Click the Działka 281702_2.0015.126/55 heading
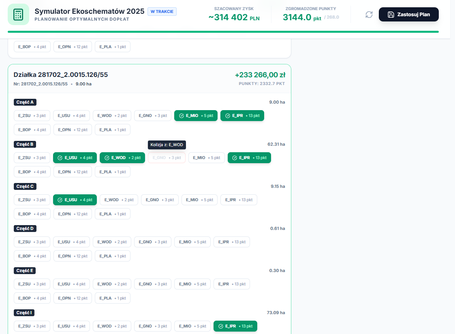455x334 pixels. tap(61, 75)
